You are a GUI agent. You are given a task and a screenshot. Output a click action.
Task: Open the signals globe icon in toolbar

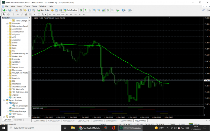tap(61, 10)
